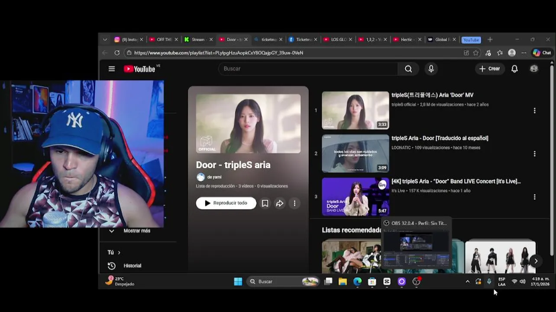Open File Explorer from the taskbar
Screen dimensions: 556x312
(343, 282)
